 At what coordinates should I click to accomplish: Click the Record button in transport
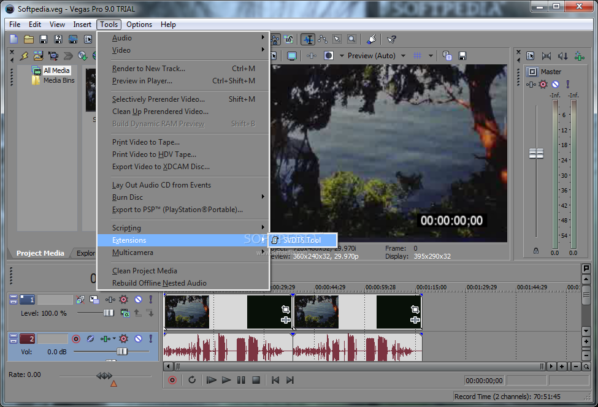point(172,380)
